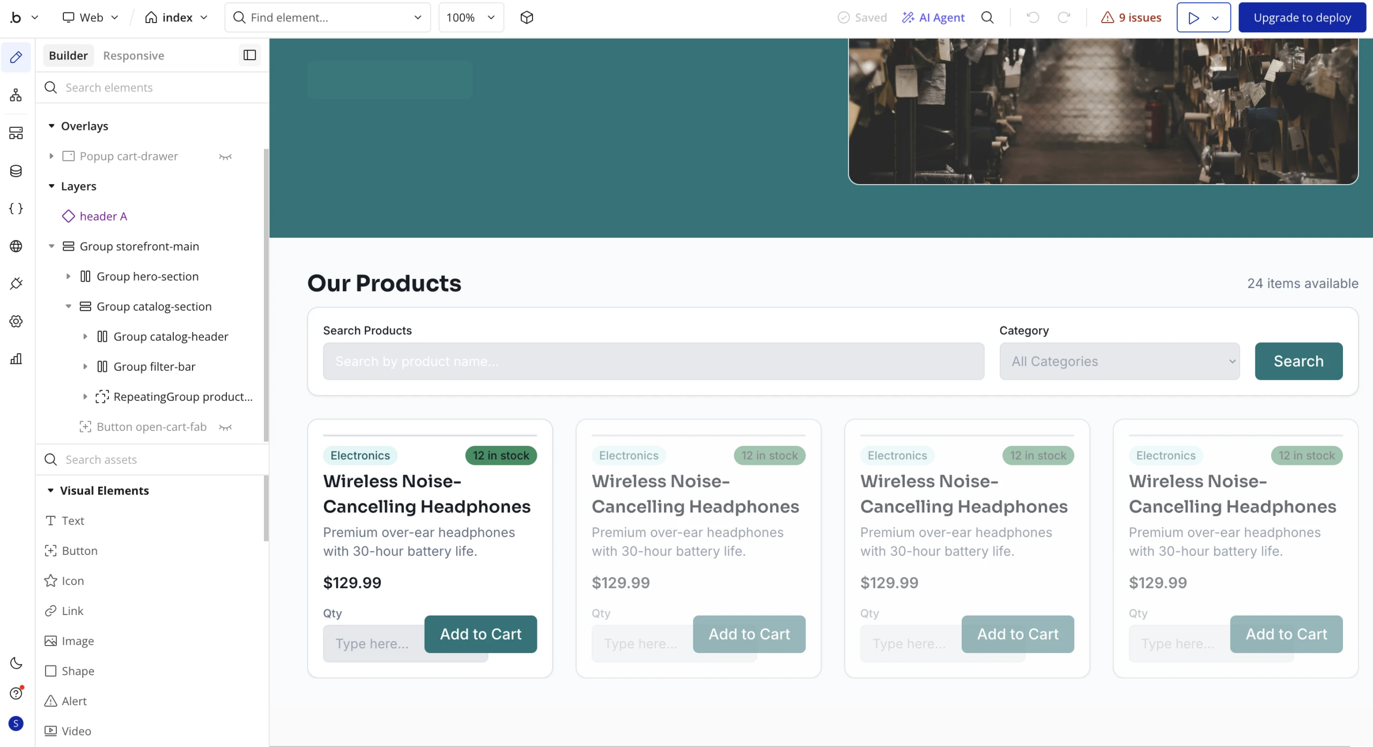
Task: Expand the Popup cart-drawer tree item
Action: coord(51,156)
